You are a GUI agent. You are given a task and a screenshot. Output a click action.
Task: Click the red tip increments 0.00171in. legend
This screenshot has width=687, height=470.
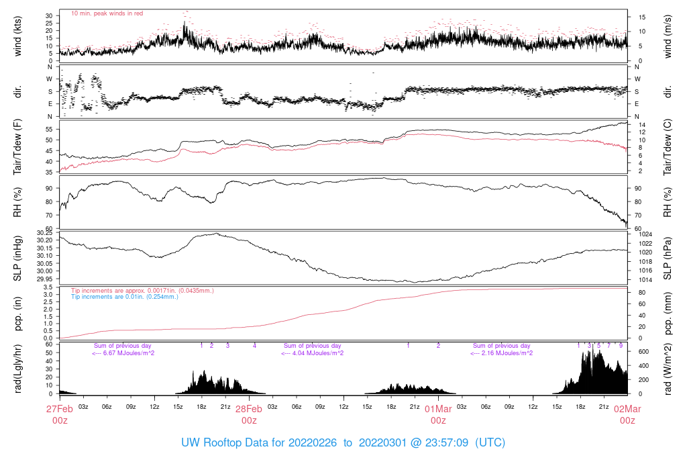[x=142, y=290]
